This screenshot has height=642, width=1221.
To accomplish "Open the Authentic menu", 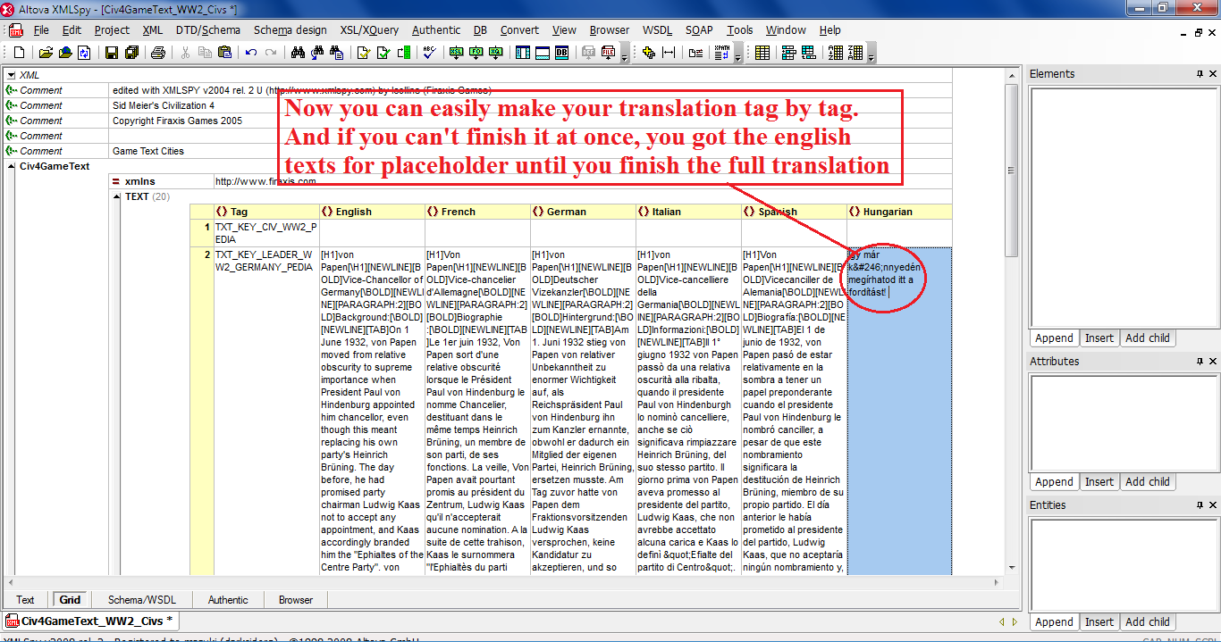I will pos(436,30).
